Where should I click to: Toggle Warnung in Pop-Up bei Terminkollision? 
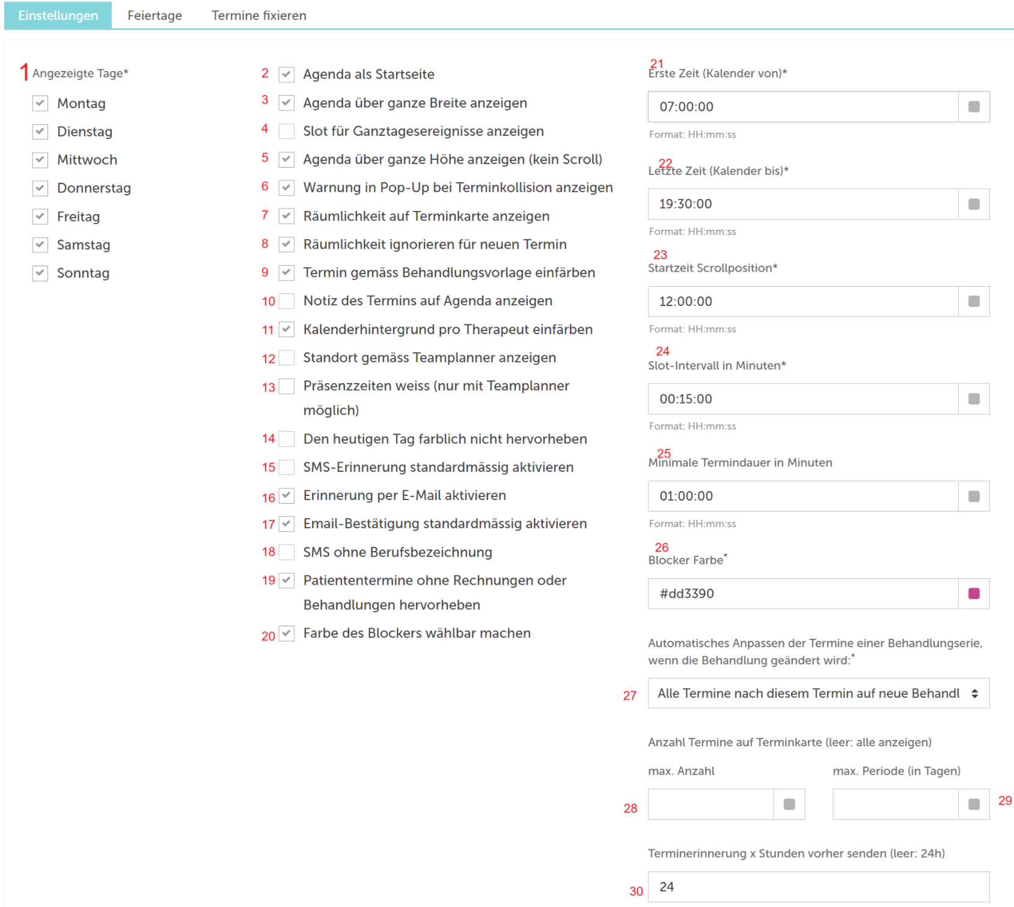[x=287, y=188]
